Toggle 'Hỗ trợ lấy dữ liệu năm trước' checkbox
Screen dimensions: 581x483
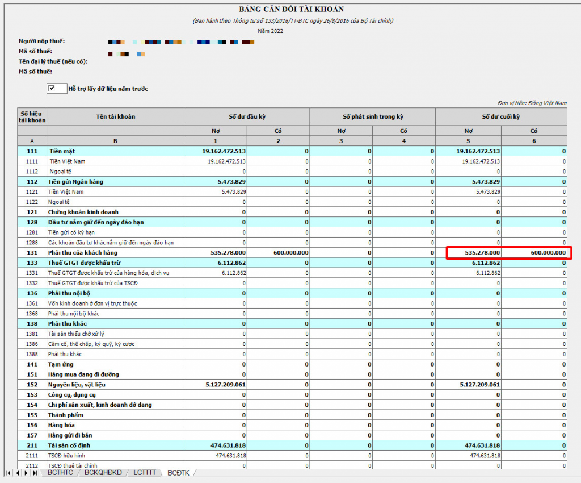[52, 89]
